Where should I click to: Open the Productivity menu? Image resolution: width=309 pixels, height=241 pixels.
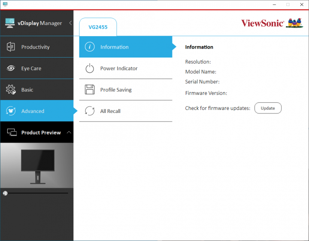click(x=37, y=47)
